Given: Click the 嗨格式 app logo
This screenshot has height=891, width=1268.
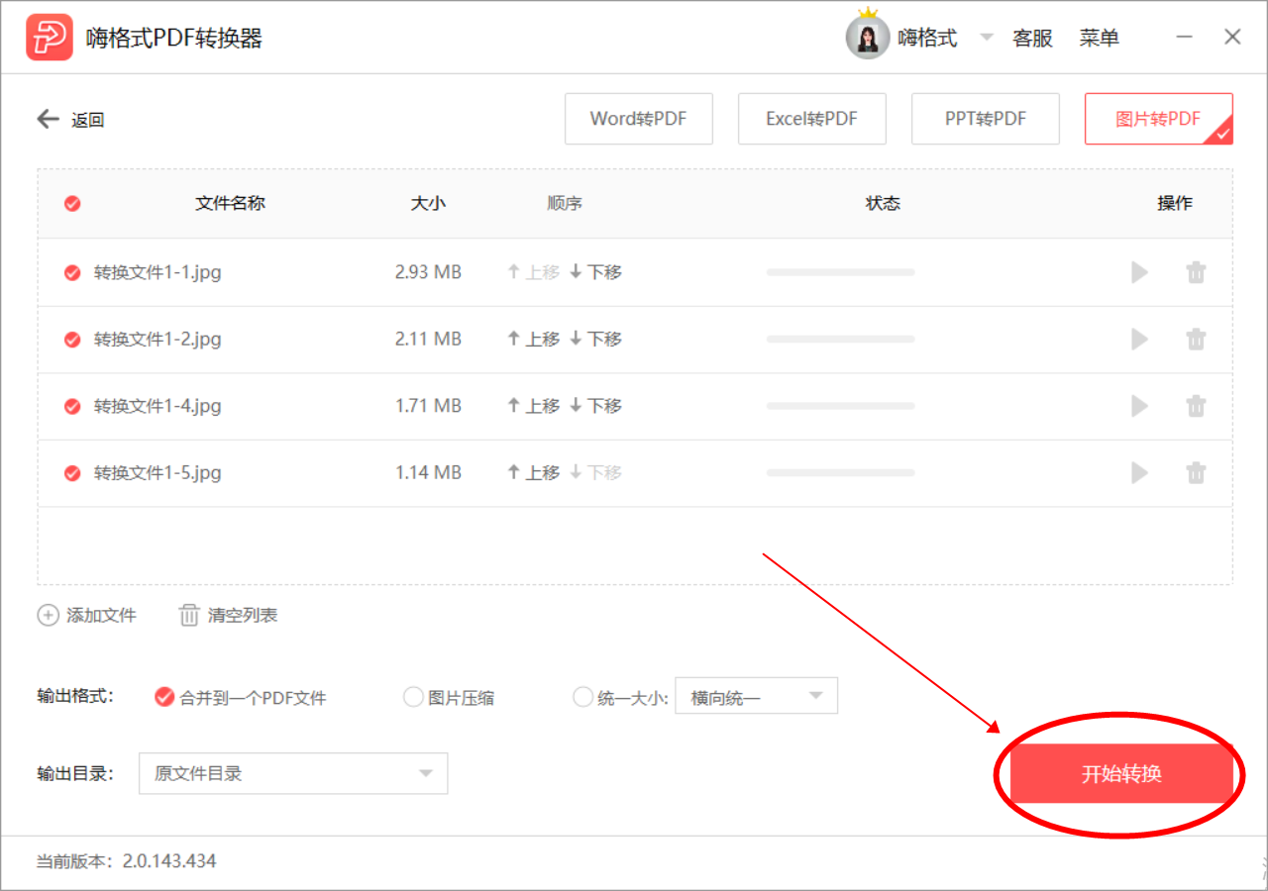Looking at the screenshot, I should [x=50, y=37].
